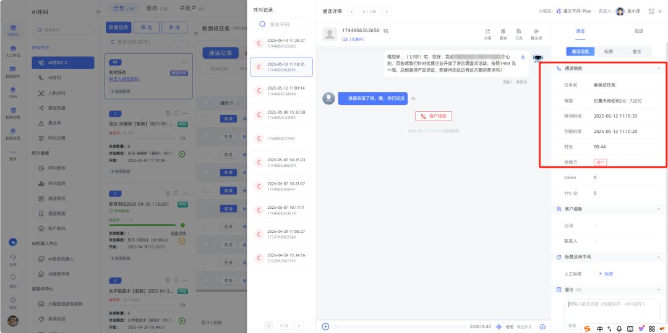This screenshot has width=668, height=333.
Task: Click the + 标签 add tag button
Action: pyautogui.click(x=606, y=274)
